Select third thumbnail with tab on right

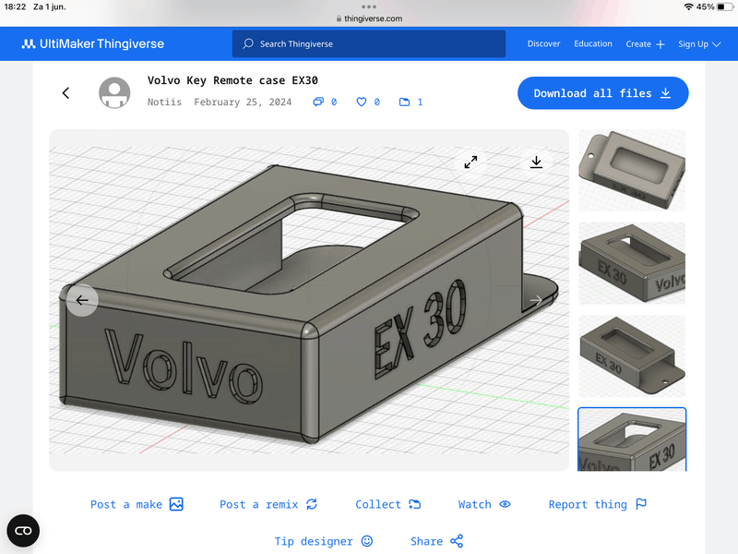pos(632,355)
